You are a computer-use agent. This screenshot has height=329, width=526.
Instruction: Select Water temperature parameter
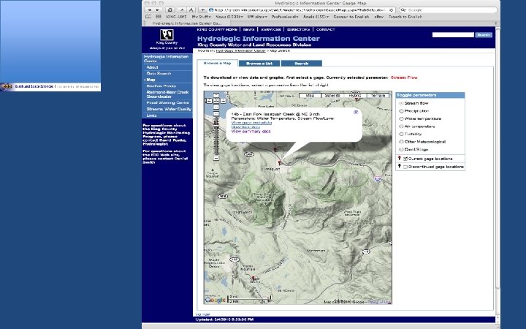[x=401, y=119]
